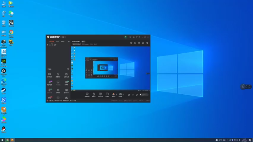This screenshot has height=142, width=253.
Task: Open the WeChat desktop shortcut
Action: 11,14
